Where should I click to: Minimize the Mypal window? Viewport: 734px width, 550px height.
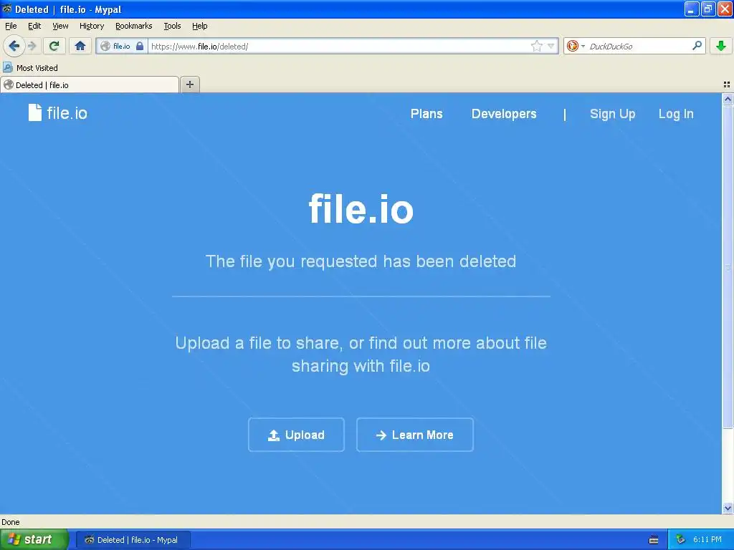(692, 9)
